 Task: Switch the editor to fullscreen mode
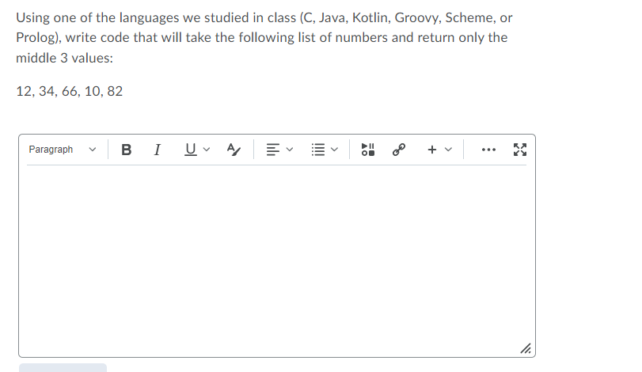[x=520, y=150]
